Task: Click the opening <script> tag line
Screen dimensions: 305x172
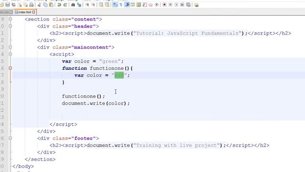Action: [62, 54]
